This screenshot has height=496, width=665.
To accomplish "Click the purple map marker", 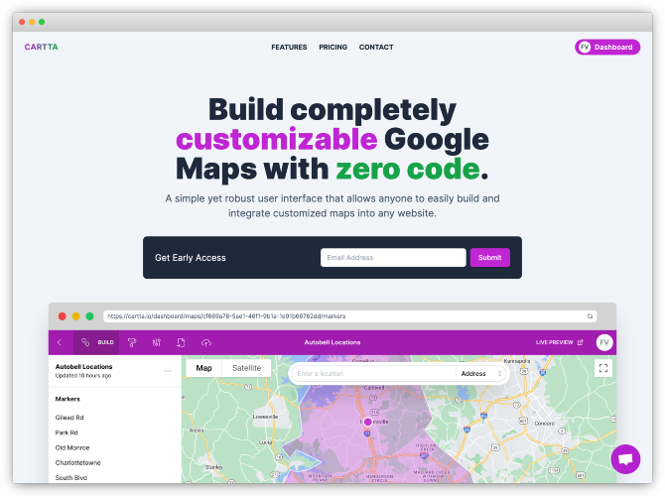I will coord(367,422).
